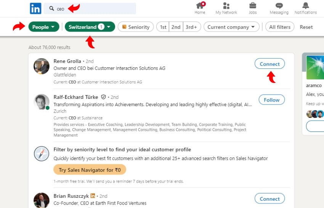The width and height of the screenshot is (324, 208).
Task: Open the aramco ad logo image
Action: click(315, 67)
